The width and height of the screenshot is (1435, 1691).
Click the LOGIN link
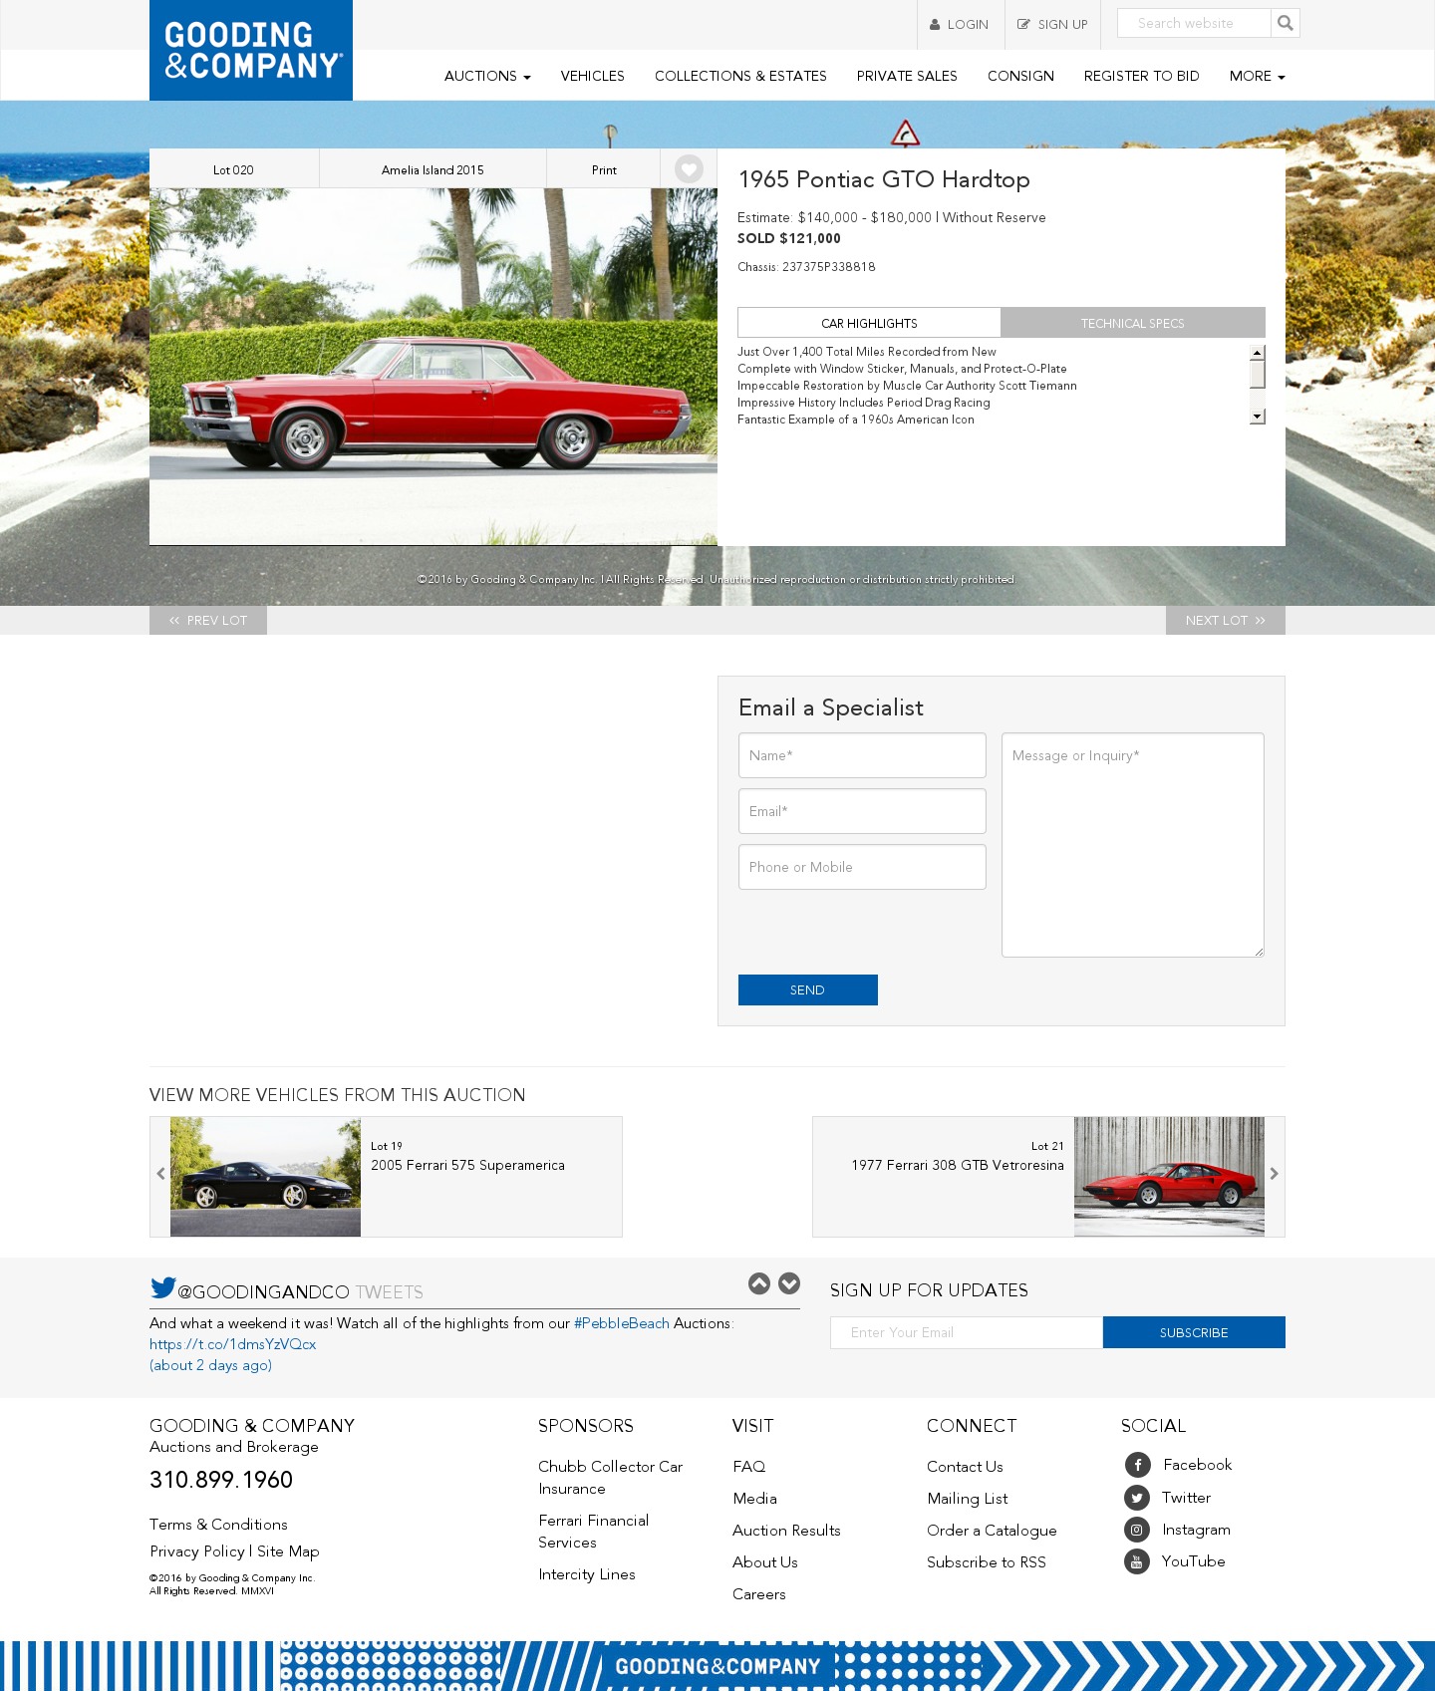(960, 25)
